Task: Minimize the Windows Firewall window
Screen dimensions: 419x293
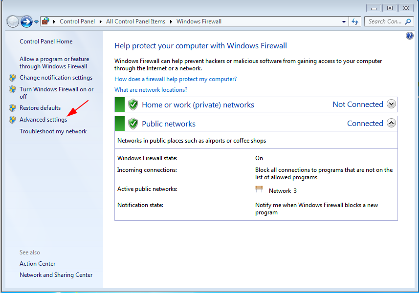Action: click(x=374, y=8)
